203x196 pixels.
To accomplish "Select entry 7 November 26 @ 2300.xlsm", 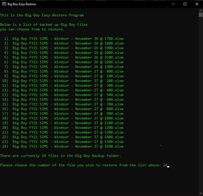I will coord(64,67).
